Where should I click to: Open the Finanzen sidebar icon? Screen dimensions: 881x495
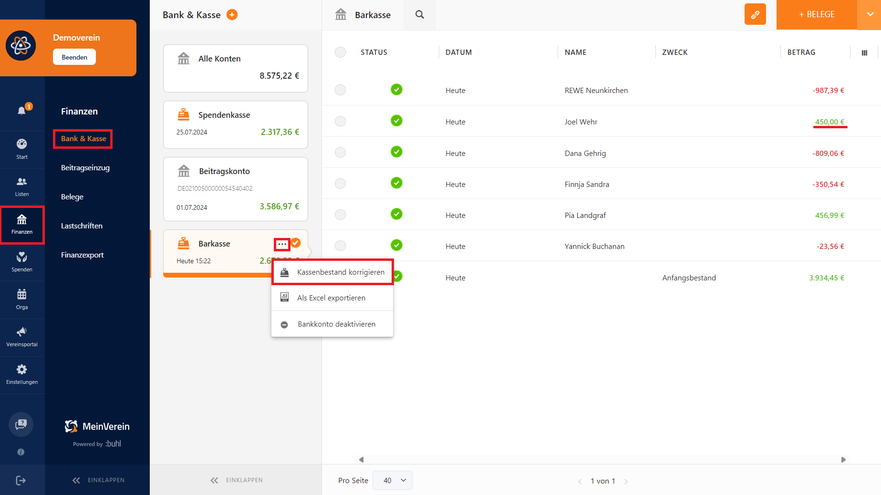coord(22,219)
